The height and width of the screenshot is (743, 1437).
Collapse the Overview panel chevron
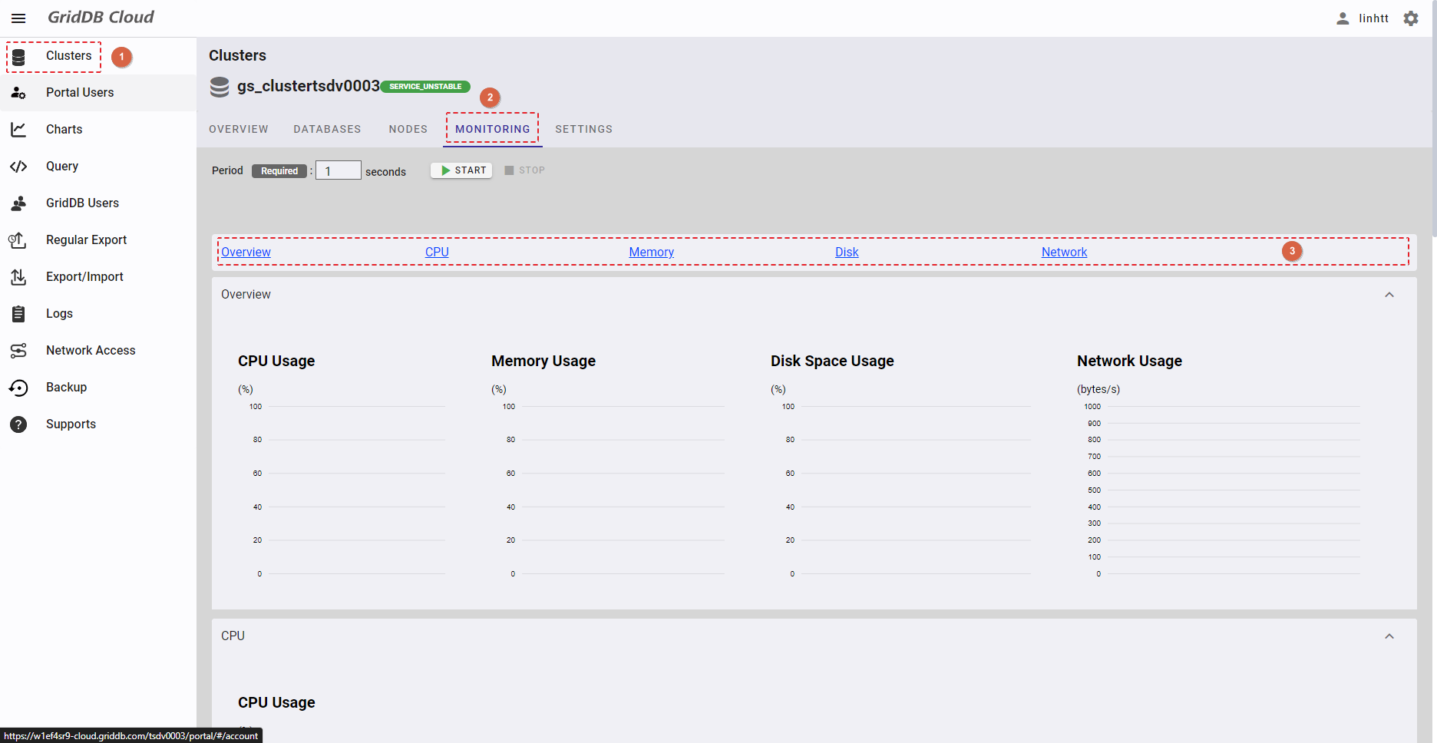click(1389, 295)
